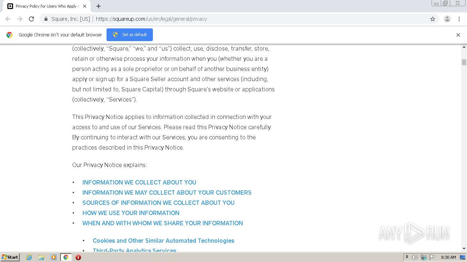Image resolution: width=467 pixels, height=262 pixels.
Task: Open Chrome three-dot menu
Action: (459, 19)
